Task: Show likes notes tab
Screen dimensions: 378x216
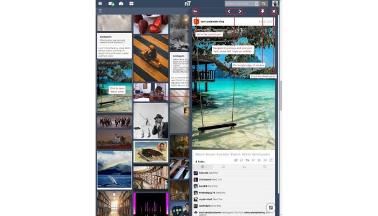Action: click(x=265, y=166)
